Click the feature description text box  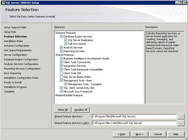pyautogui.click(x=165, y=67)
